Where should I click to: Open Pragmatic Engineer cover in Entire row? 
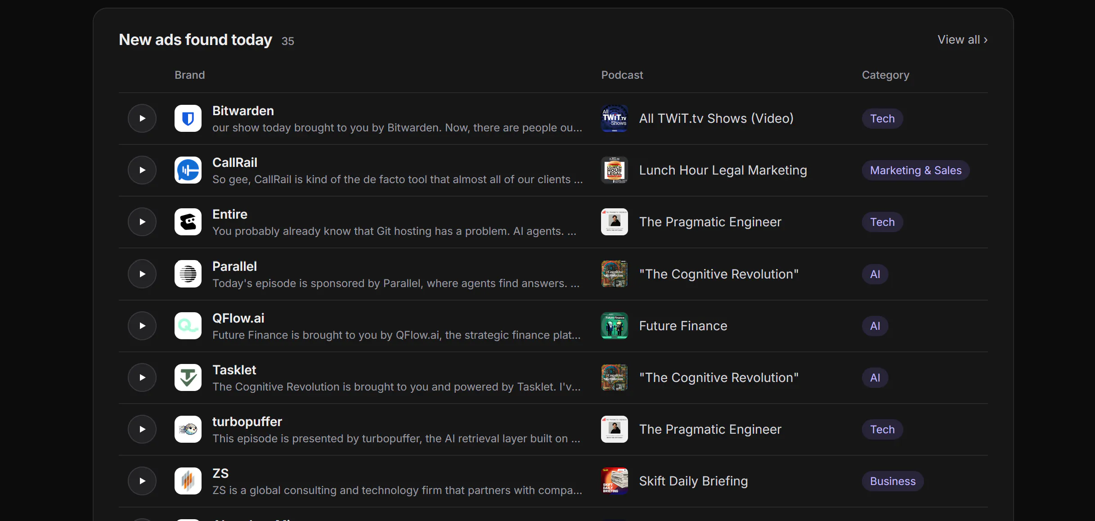(615, 222)
